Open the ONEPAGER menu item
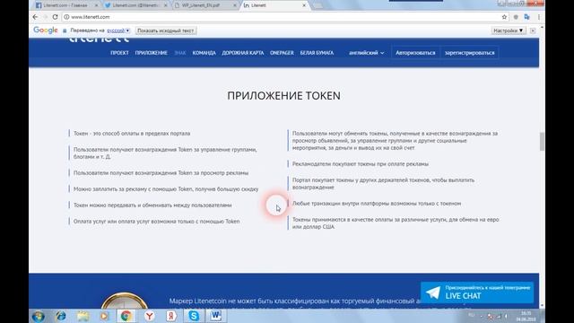Viewport: 574px width, 323px height. click(x=282, y=53)
